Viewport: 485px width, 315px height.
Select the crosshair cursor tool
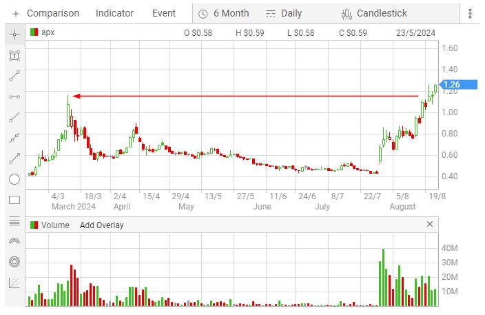[14, 34]
